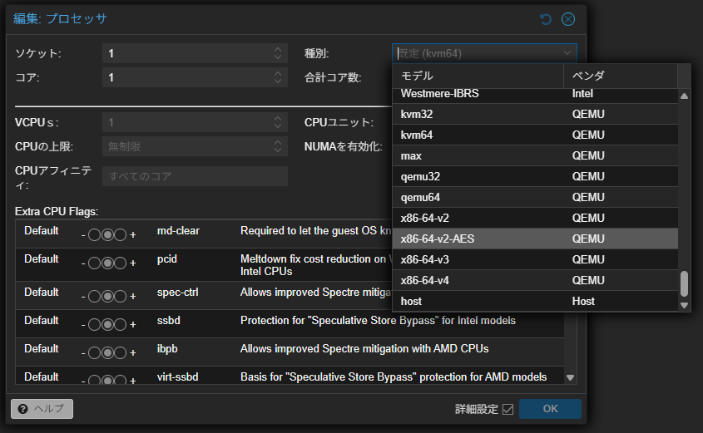Click the CPUユニット label

tap(339, 122)
